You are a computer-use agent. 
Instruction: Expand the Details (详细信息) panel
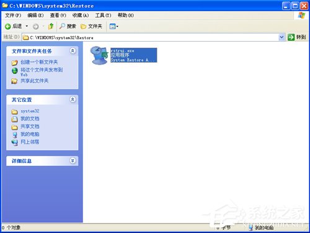73,160
